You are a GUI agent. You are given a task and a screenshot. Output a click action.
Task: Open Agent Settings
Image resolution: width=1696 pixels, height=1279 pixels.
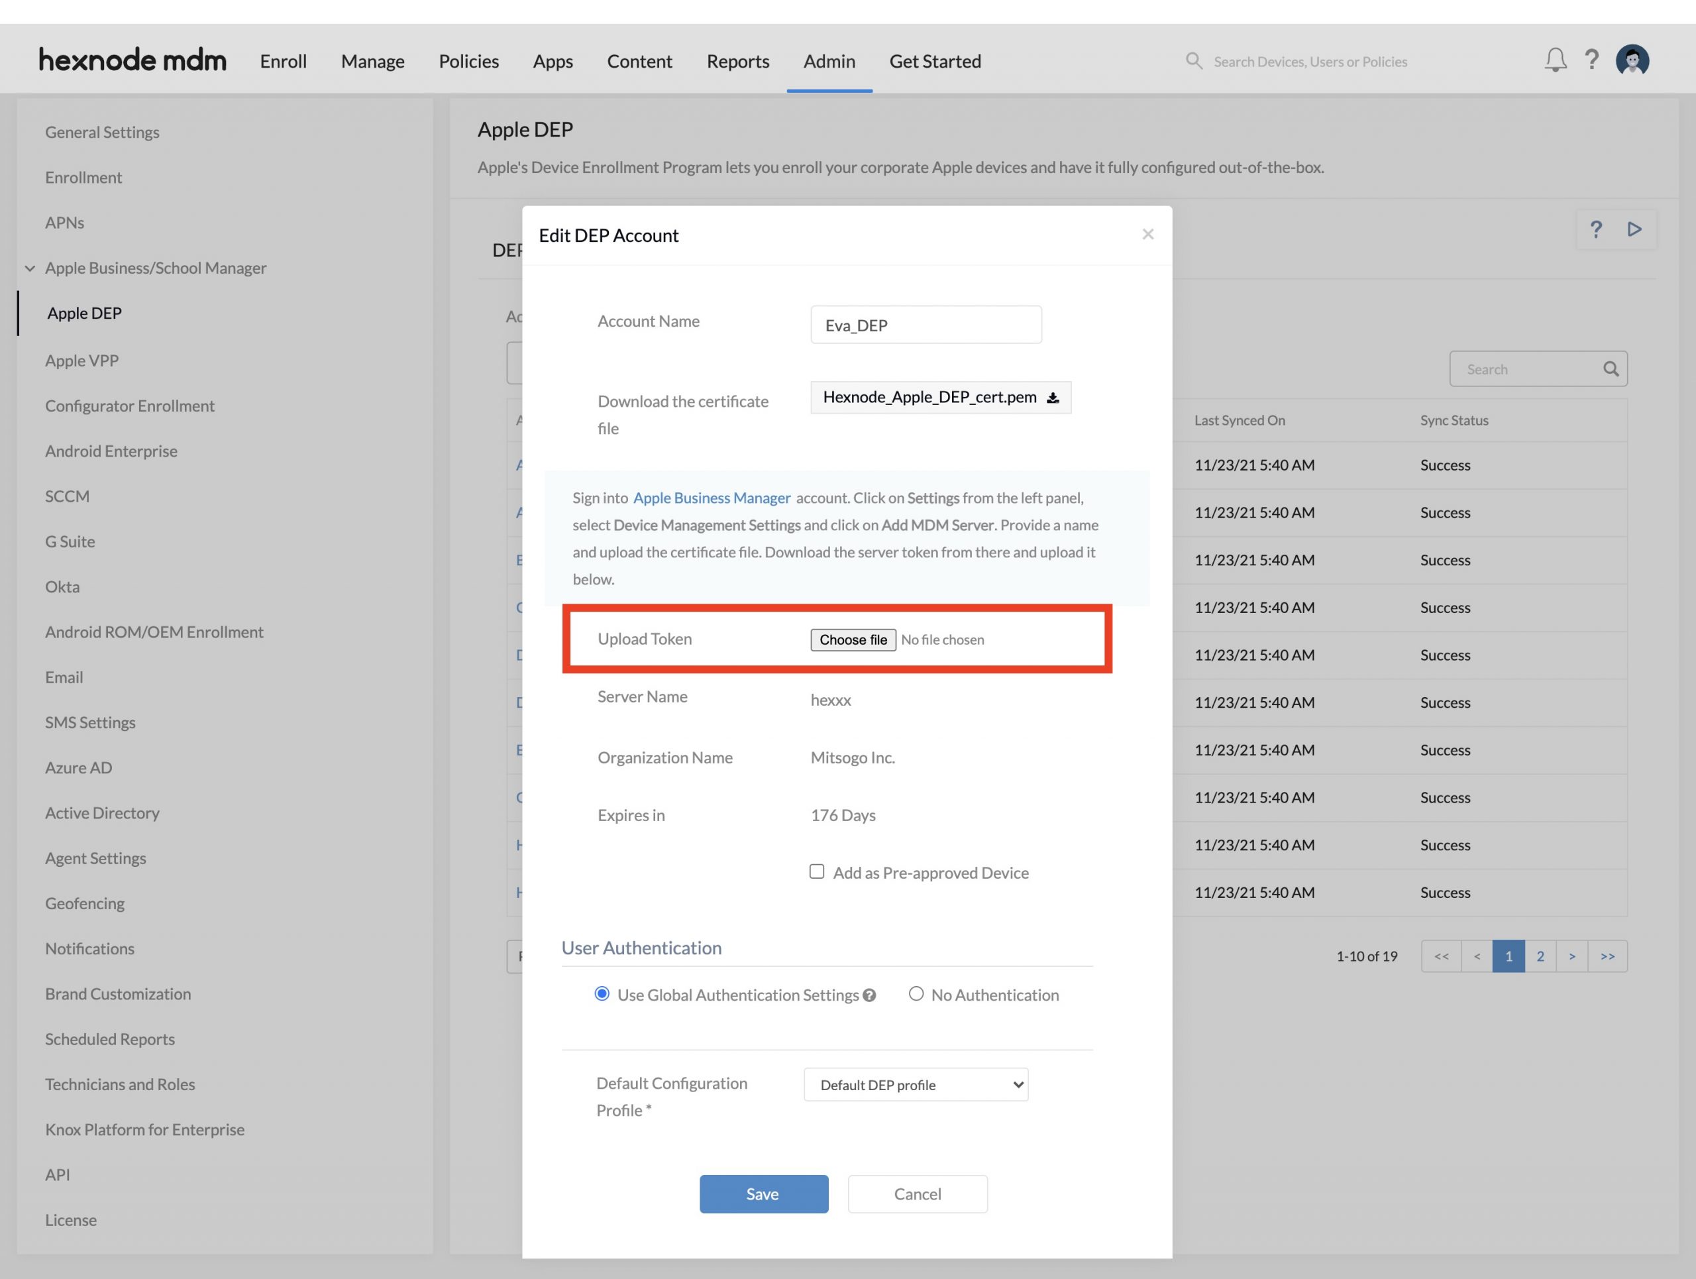[x=95, y=858]
